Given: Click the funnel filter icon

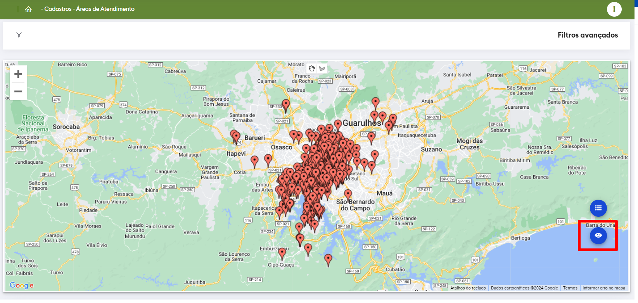Looking at the screenshot, I should click(x=19, y=34).
